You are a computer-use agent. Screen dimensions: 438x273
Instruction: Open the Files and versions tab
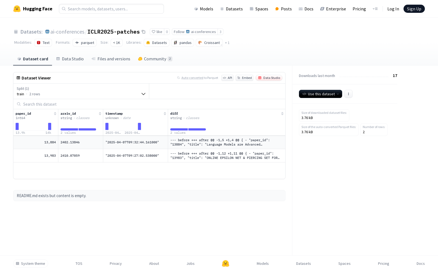(111, 59)
